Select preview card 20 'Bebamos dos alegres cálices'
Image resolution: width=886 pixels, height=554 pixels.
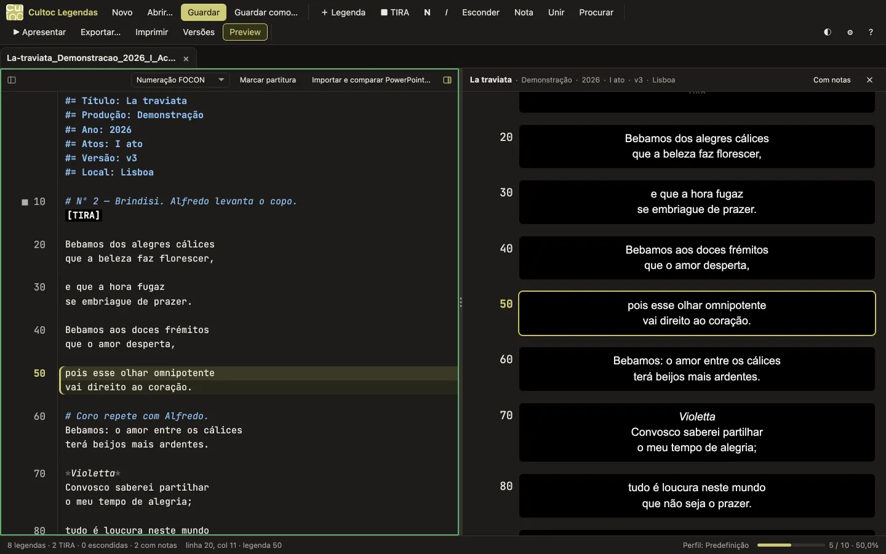click(697, 147)
